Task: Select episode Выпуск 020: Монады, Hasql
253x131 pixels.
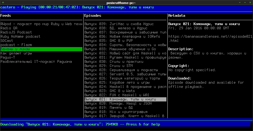Action: [x=118, y=103]
